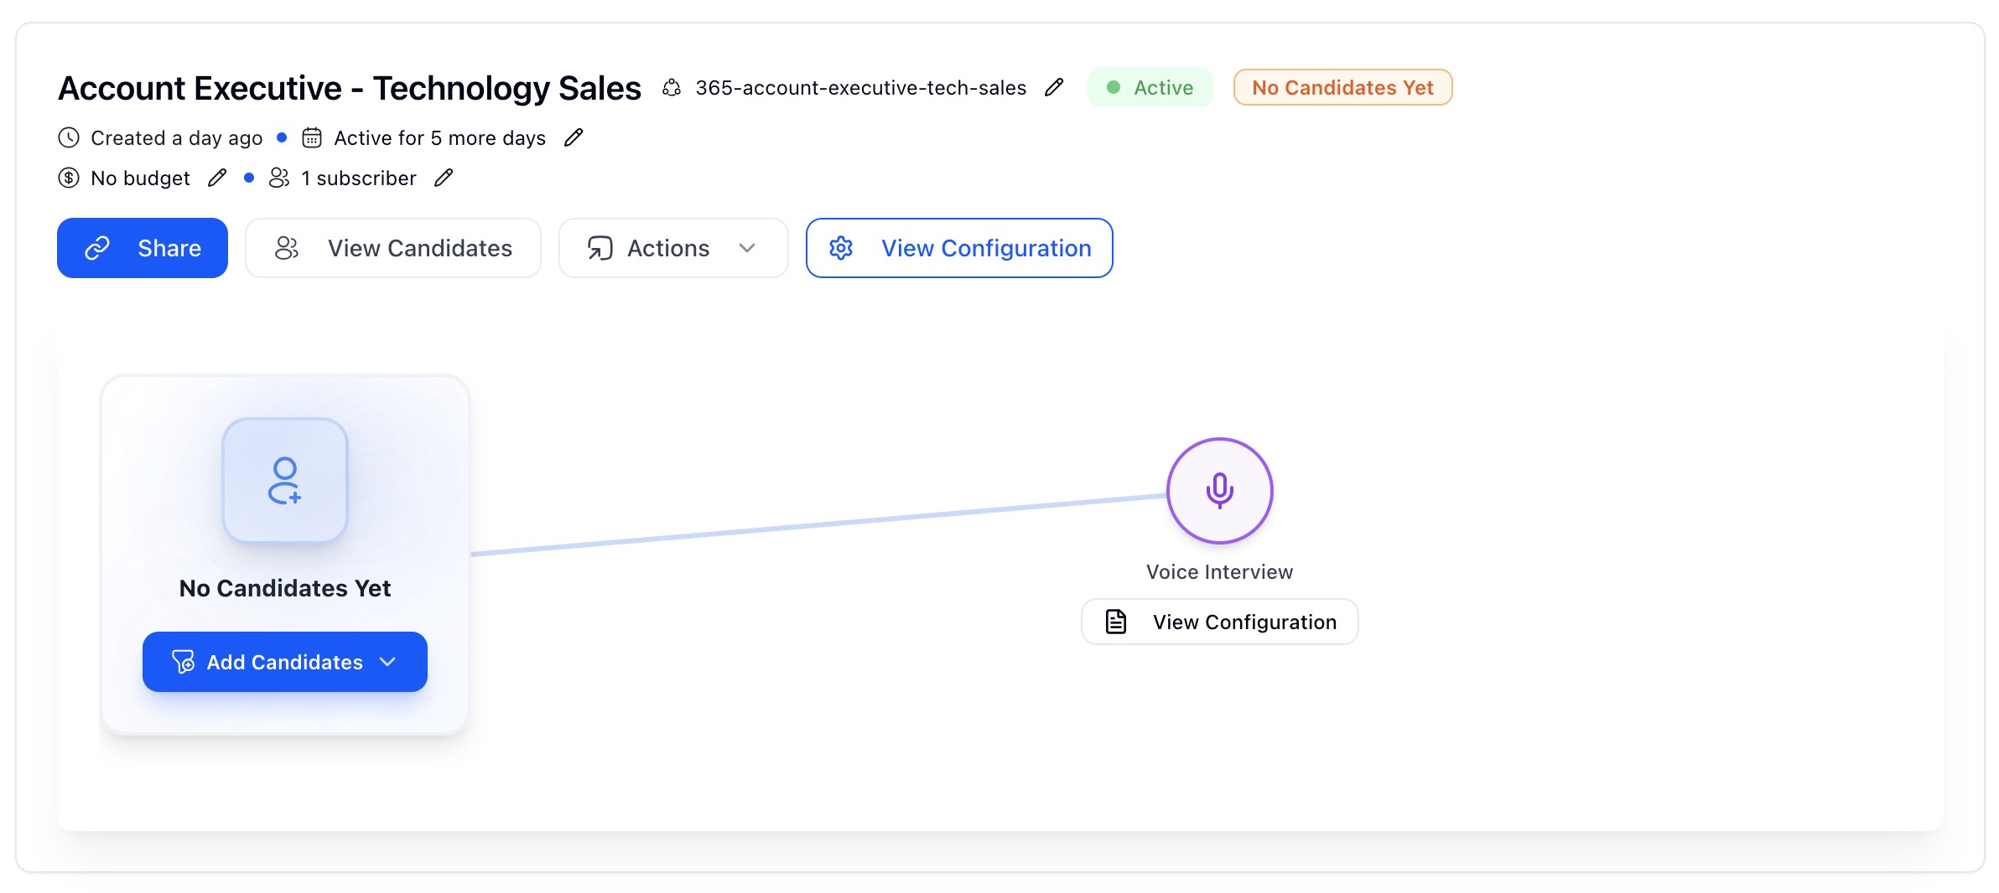This screenshot has width=1999, height=893.
Task: Click the pencil icon next to job slug
Action: click(x=1054, y=87)
